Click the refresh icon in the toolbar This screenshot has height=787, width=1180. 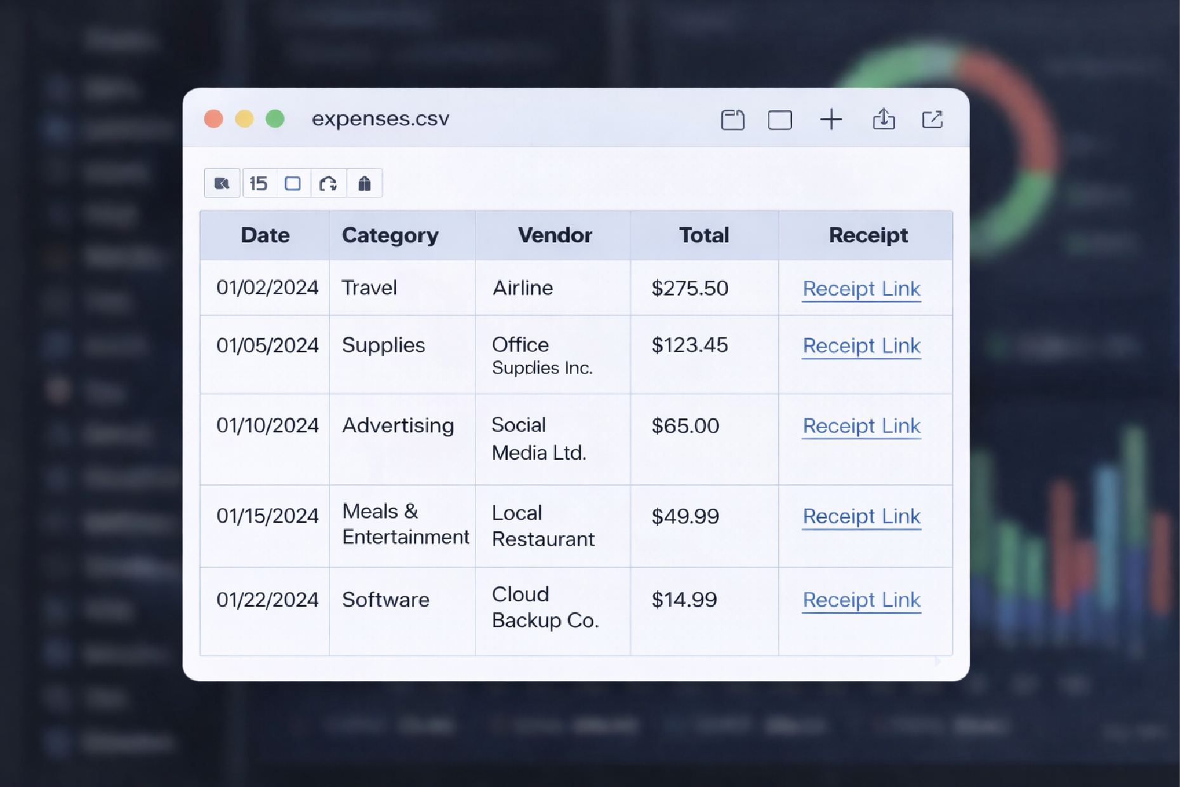(x=328, y=183)
